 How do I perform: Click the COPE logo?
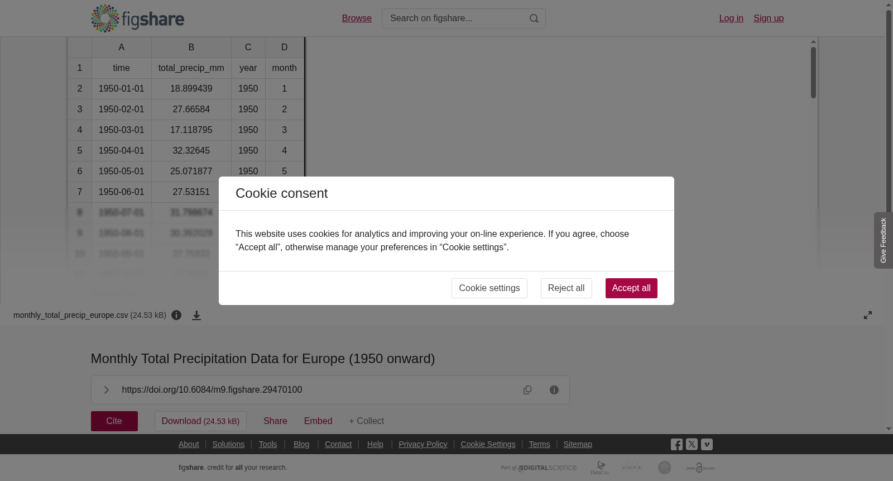pyautogui.click(x=632, y=468)
